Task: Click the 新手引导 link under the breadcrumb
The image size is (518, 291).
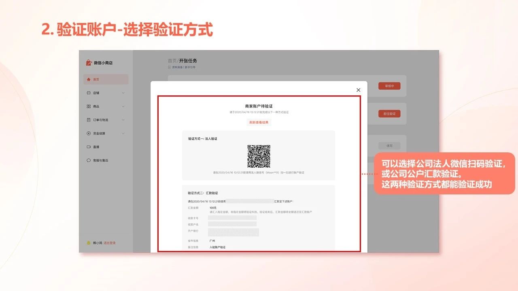Action: tap(190, 67)
